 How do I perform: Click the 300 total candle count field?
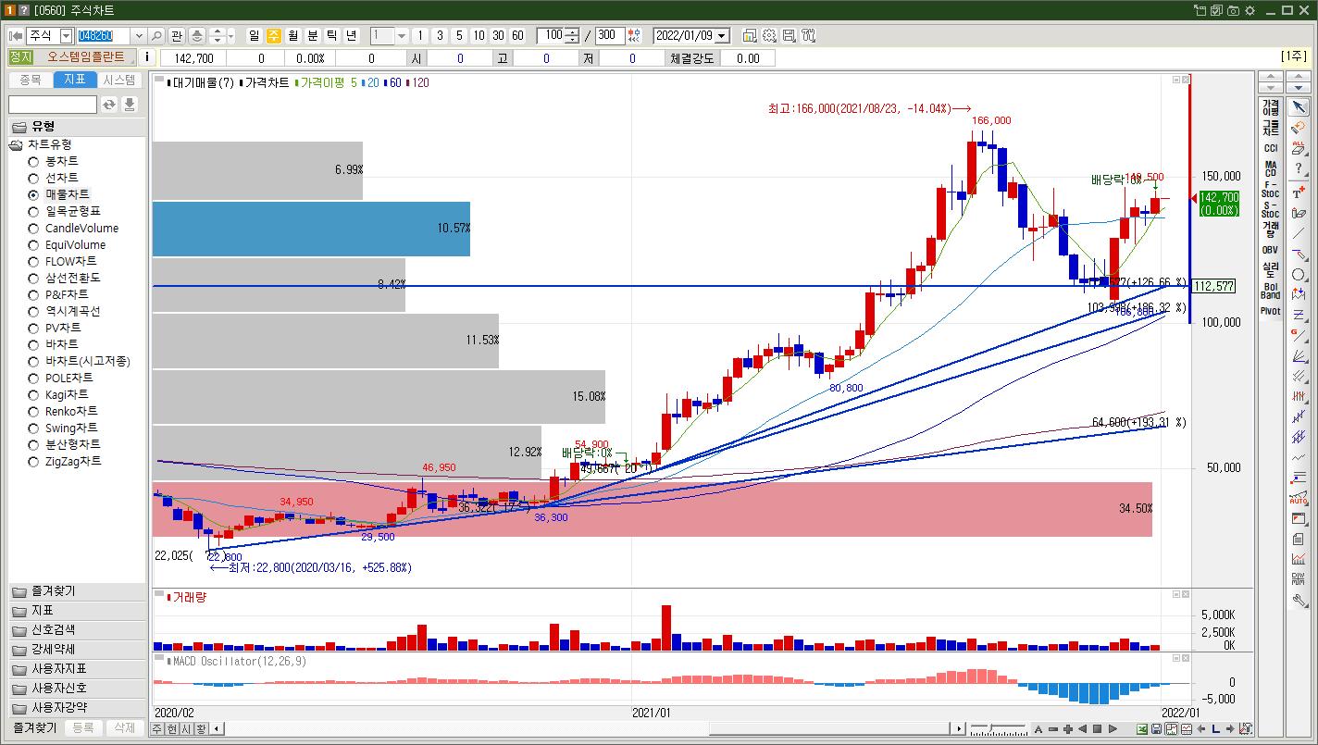coord(609,35)
